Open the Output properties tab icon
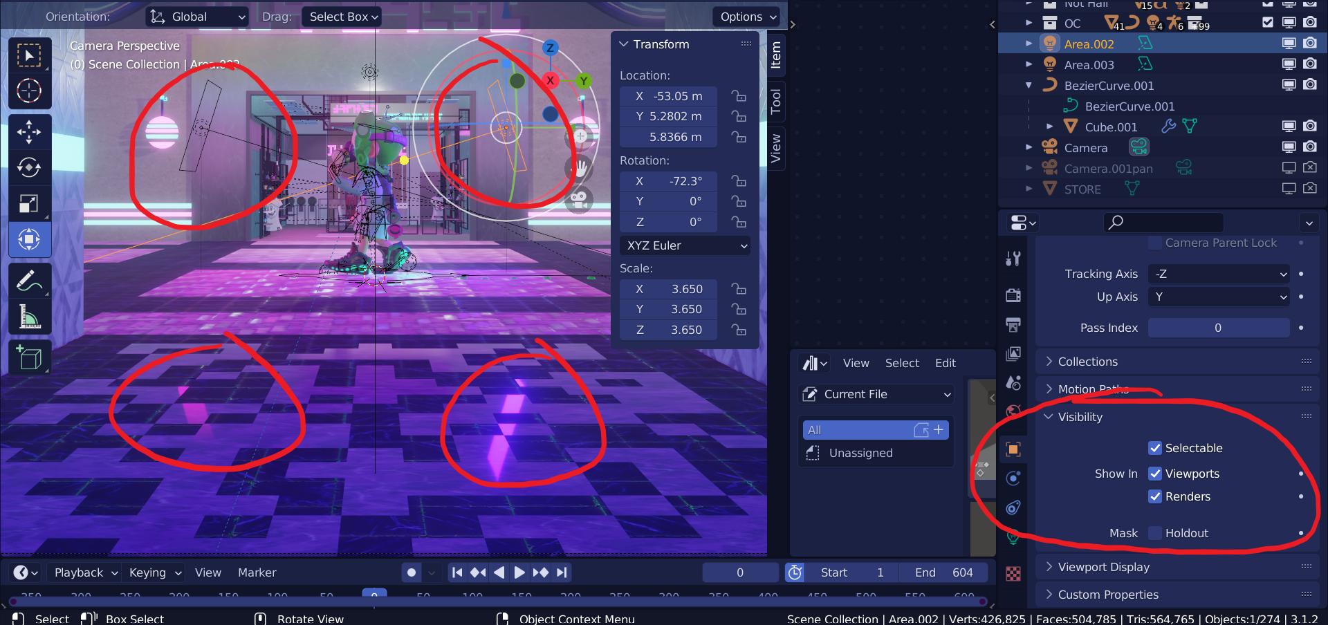 tap(1013, 324)
